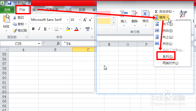The width and height of the screenshot is (196, 111).
Task: Apply red font color A
Action: coord(76,29)
